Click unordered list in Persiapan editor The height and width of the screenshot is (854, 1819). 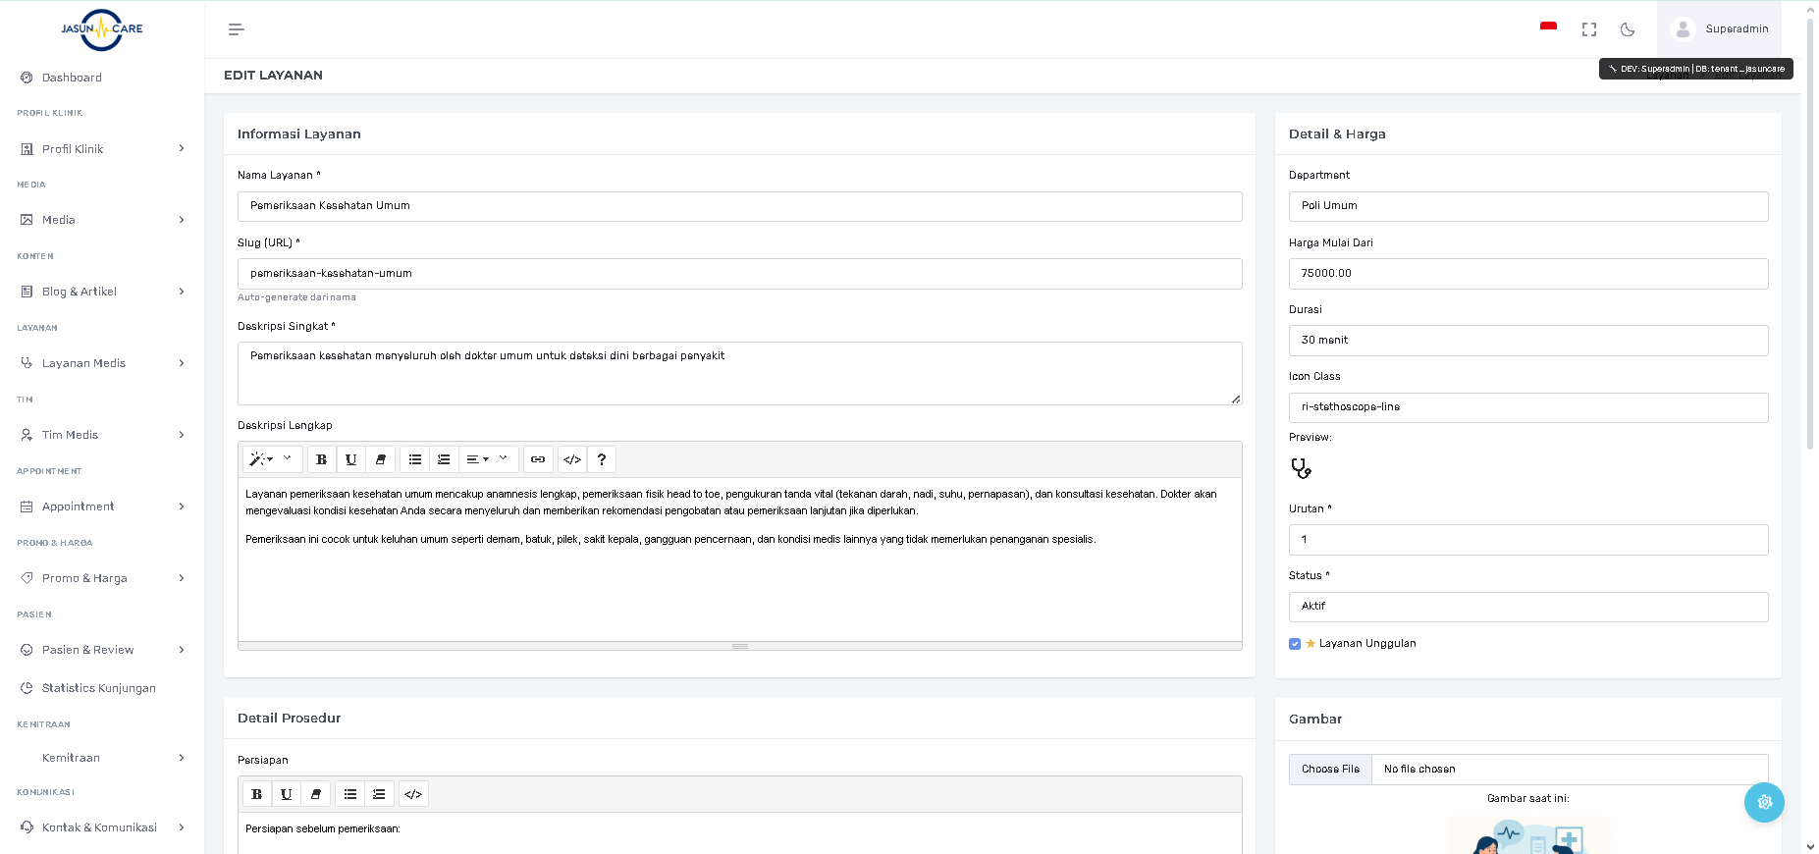point(349,794)
